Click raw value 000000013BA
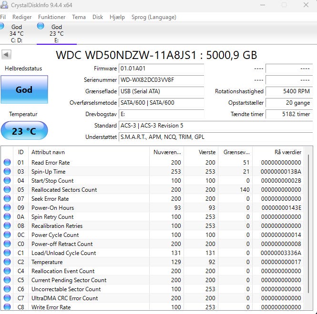This screenshot has width=317, height=314. click(x=281, y=172)
